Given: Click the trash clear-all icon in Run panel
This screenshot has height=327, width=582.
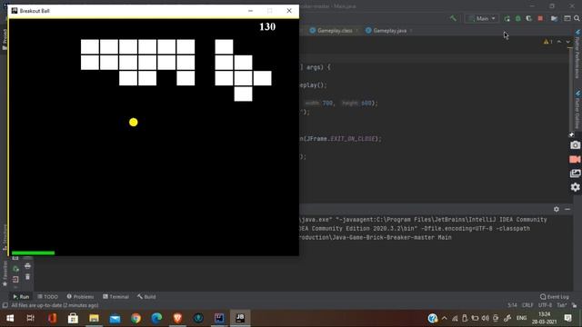Looking at the screenshot, I should coord(27,276).
